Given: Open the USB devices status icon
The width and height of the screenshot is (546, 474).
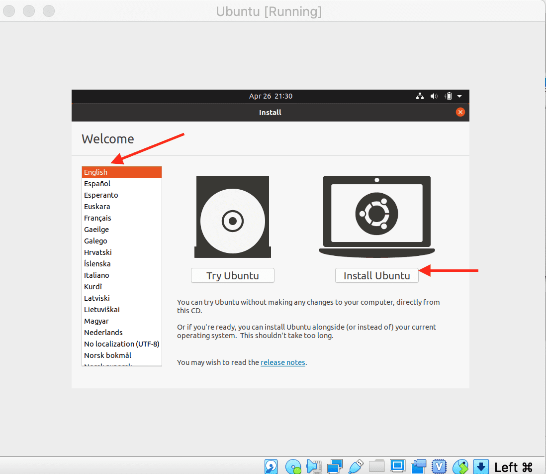Looking at the screenshot, I should click(x=356, y=467).
